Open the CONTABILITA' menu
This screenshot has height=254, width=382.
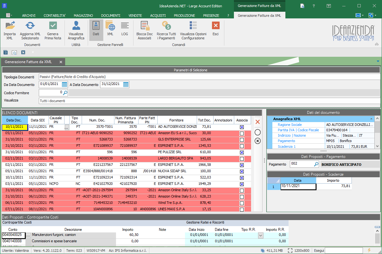[55, 16]
